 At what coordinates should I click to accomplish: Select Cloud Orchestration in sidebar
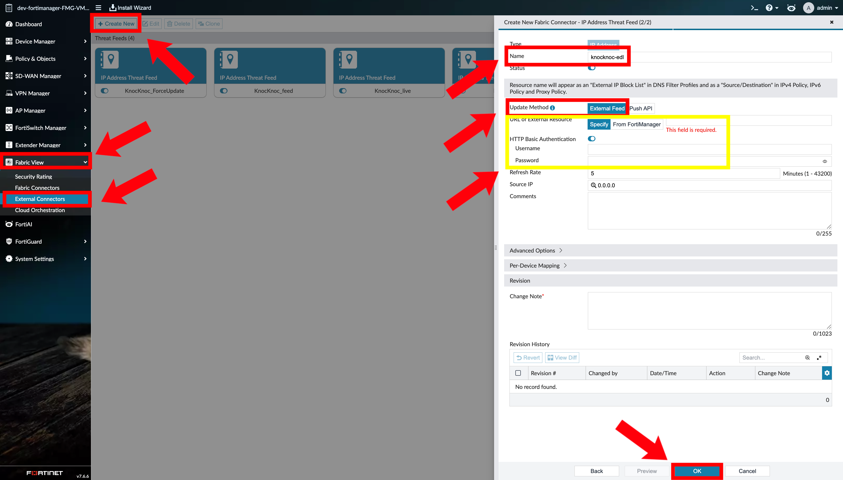point(40,210)
